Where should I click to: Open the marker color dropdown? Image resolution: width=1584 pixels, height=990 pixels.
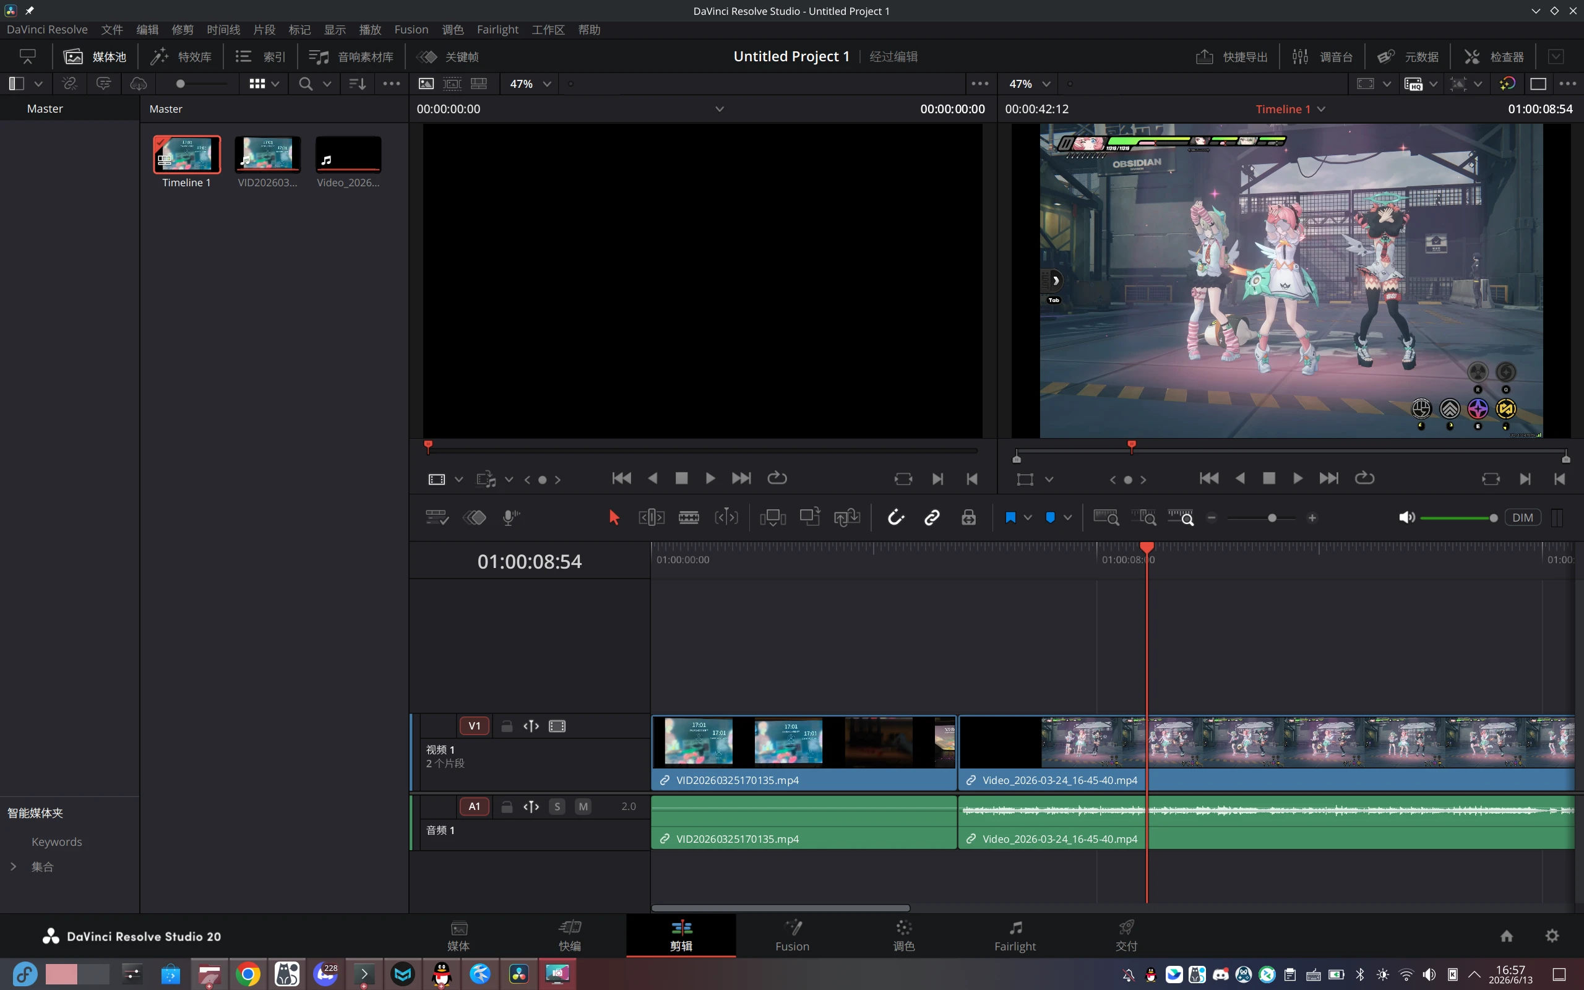coord(1067,517)
